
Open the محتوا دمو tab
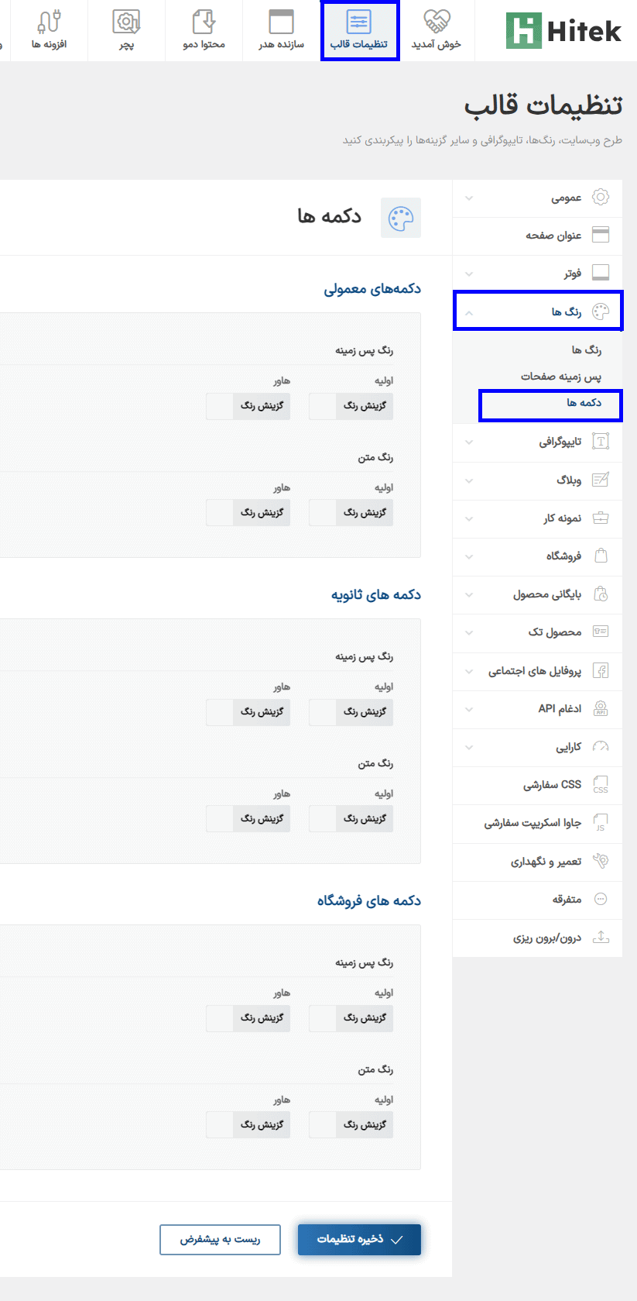pos(204,31)
